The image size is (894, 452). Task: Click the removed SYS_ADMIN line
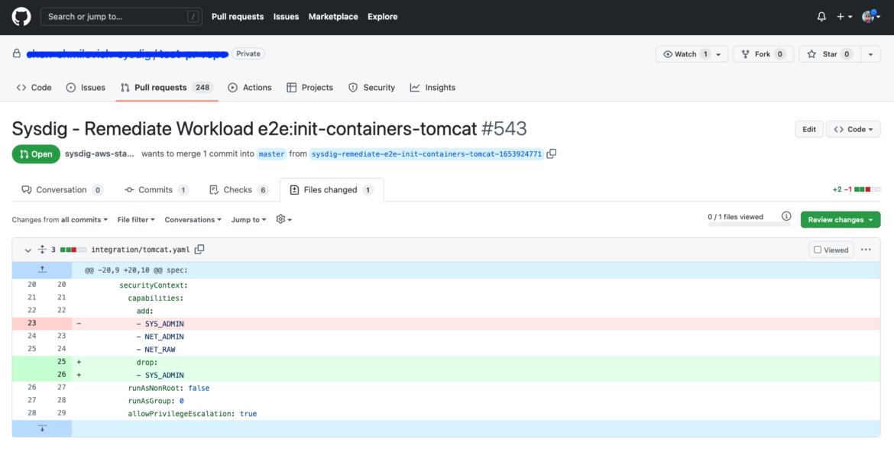click(x=446, y=324)
